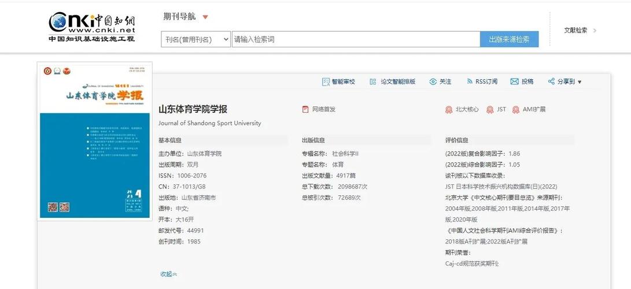The width and height of the screenshot is (631, 289).
Task: Focus the 请输入检索词 search box
Action: [x=356, y=39]
